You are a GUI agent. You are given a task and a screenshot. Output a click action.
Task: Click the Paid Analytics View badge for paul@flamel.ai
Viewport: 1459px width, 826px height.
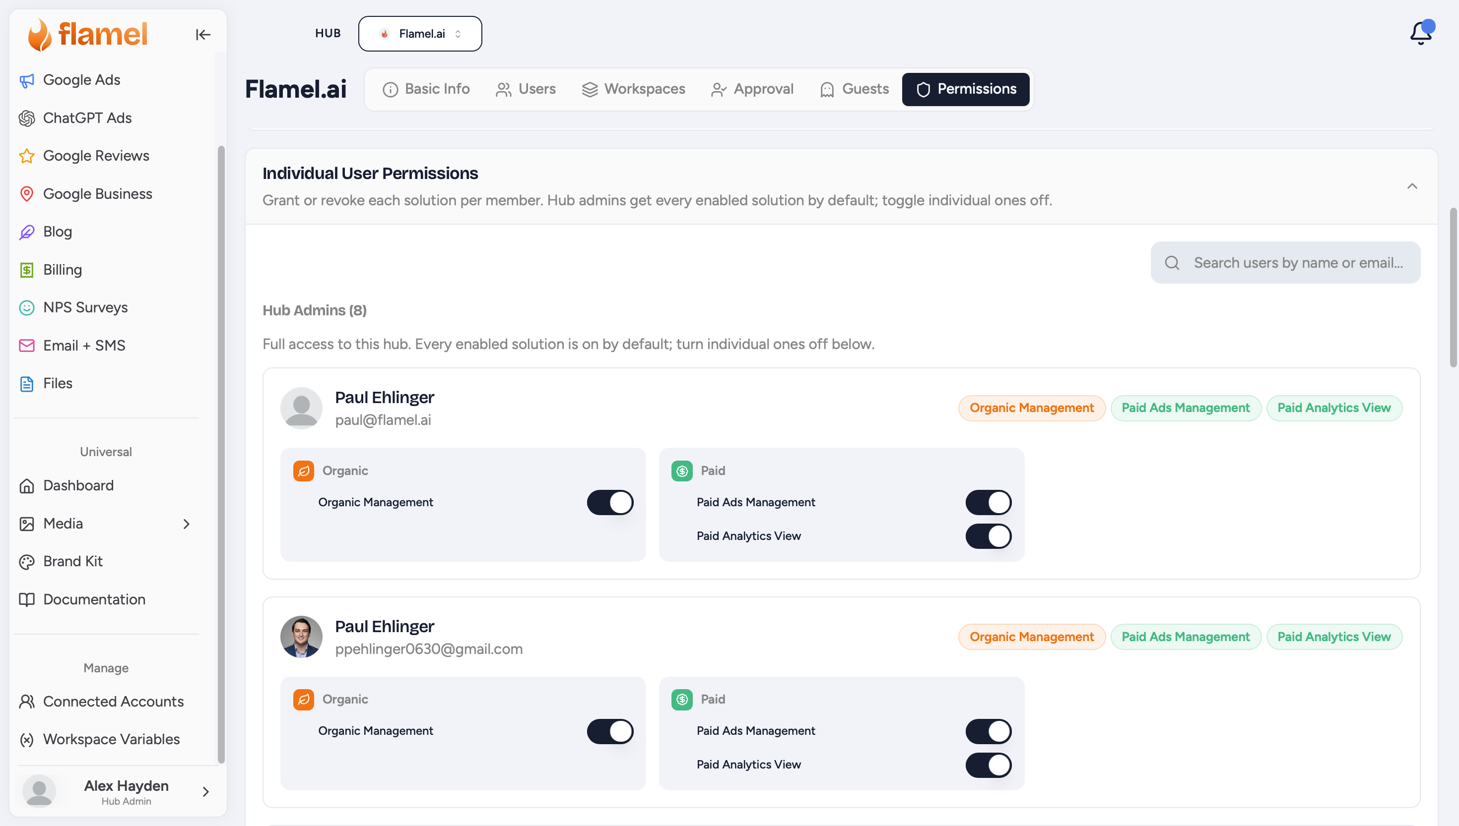pos(1334,408)
